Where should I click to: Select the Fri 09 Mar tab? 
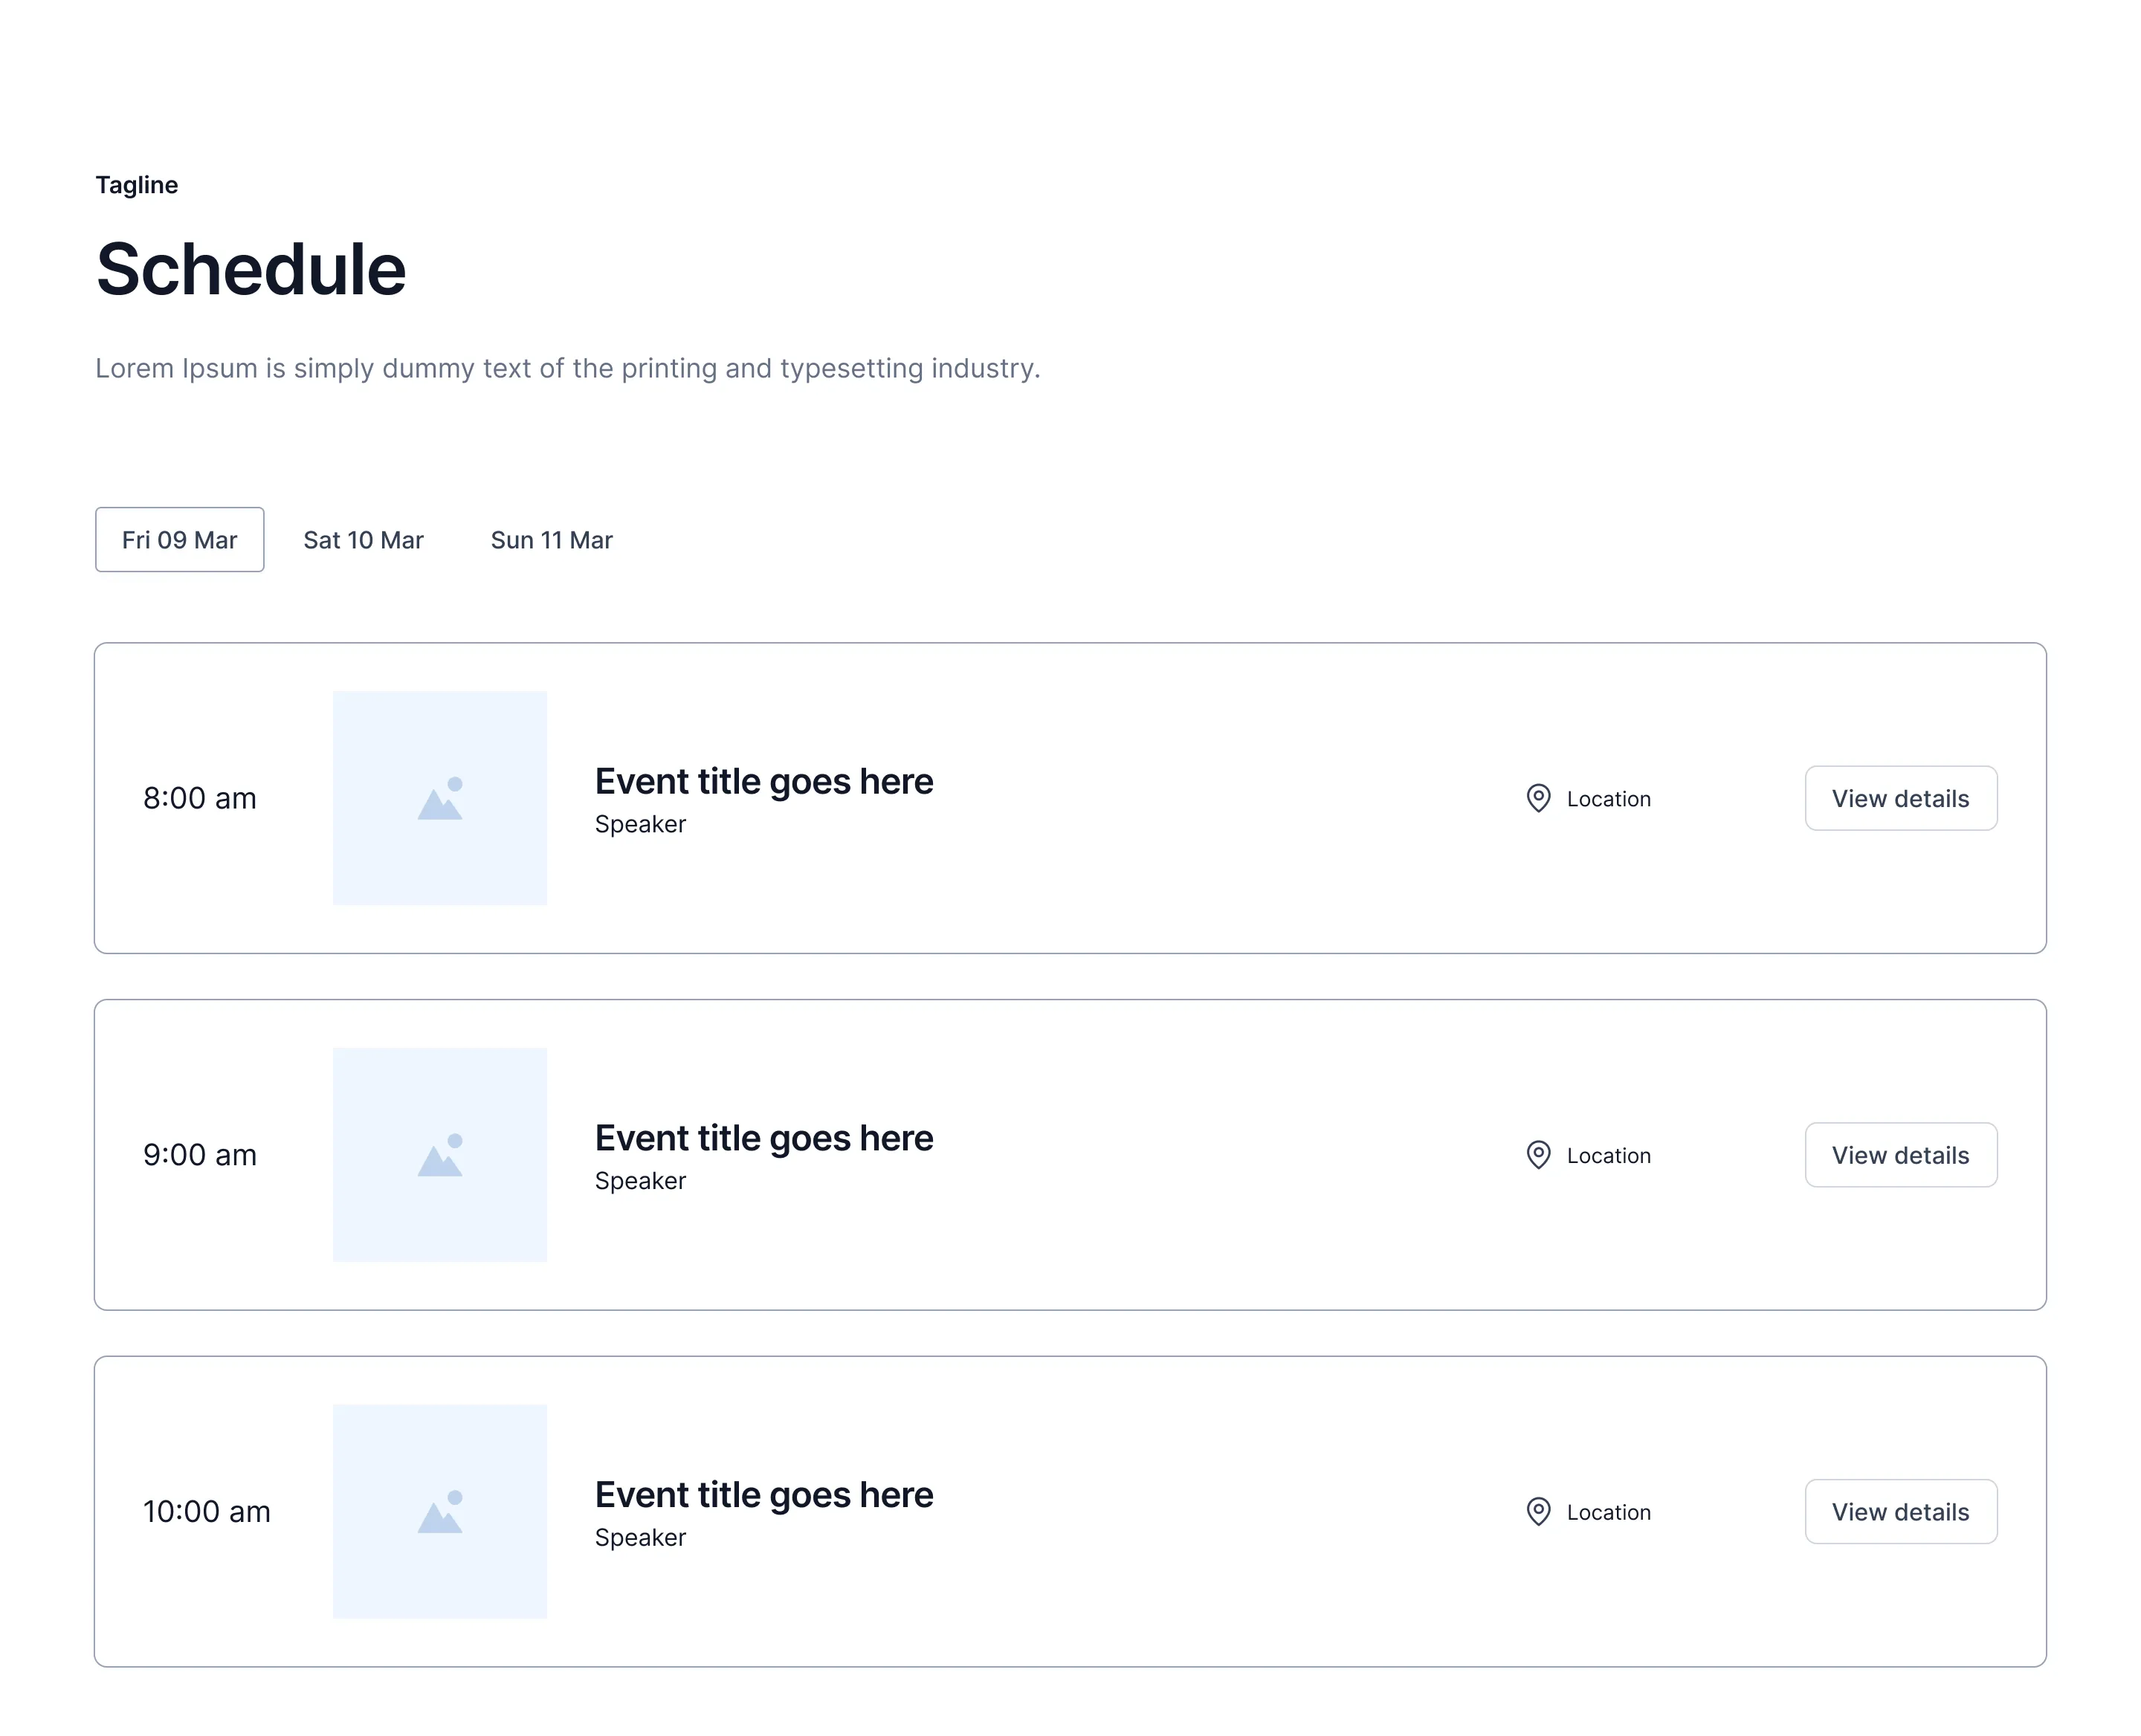(x=180, y=540)
